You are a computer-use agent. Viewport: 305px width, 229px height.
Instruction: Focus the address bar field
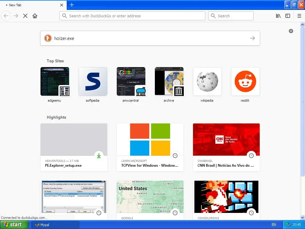pos(132,16)
